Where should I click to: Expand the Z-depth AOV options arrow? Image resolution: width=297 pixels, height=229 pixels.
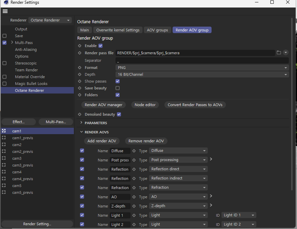click(x=211, y=205)
